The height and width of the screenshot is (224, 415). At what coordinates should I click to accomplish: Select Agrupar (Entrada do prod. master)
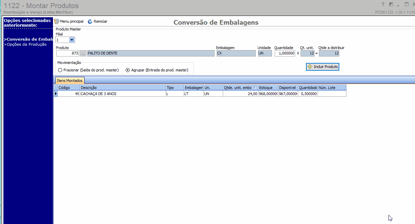[157, 70]
